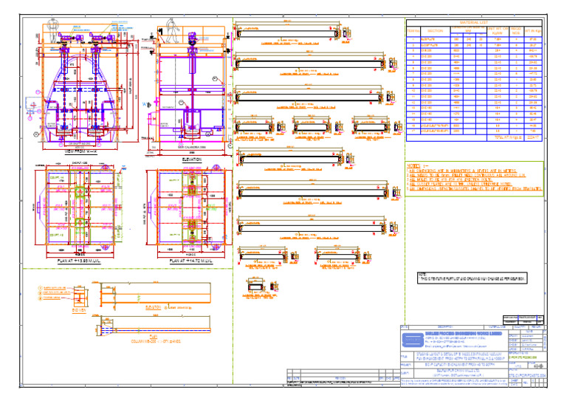Select the 'PLAN AT +13.93 M.LVL.' caption
Screen dimensions: 567x401
coord(79,261)
